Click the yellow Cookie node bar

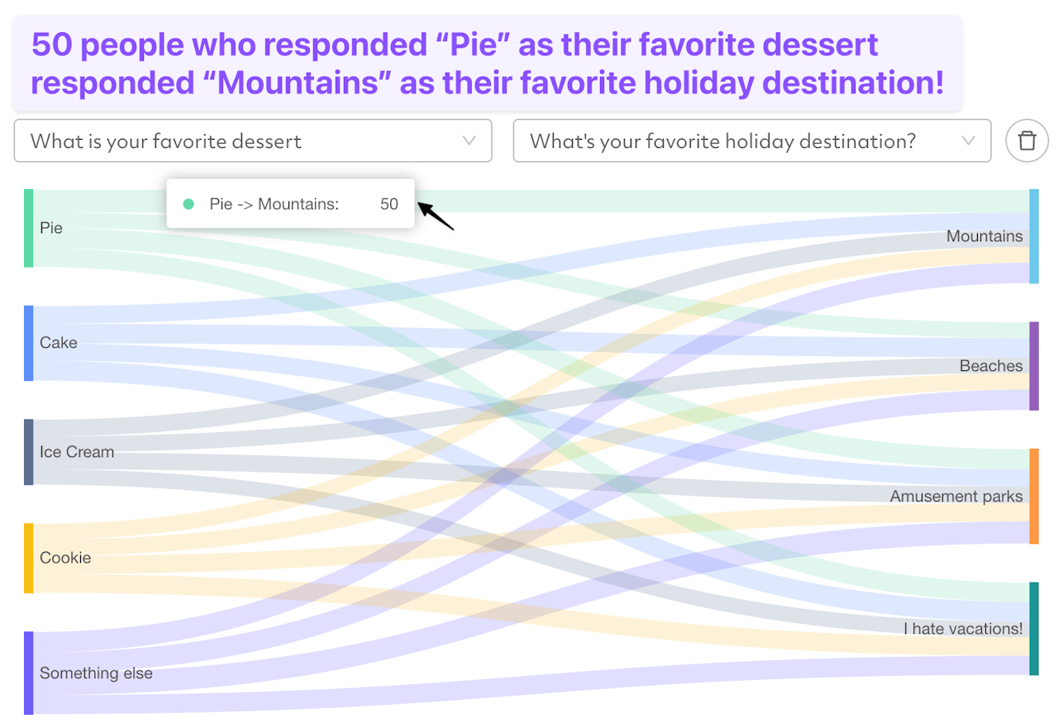click(29, 558)
